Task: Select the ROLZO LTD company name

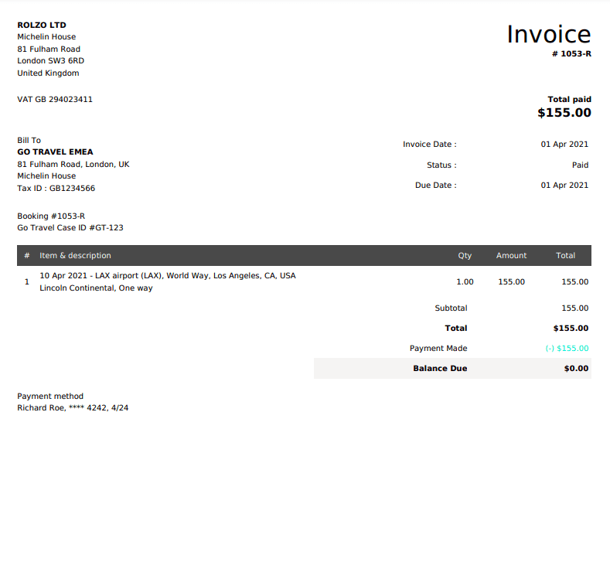Action: [x=42, y=25]
